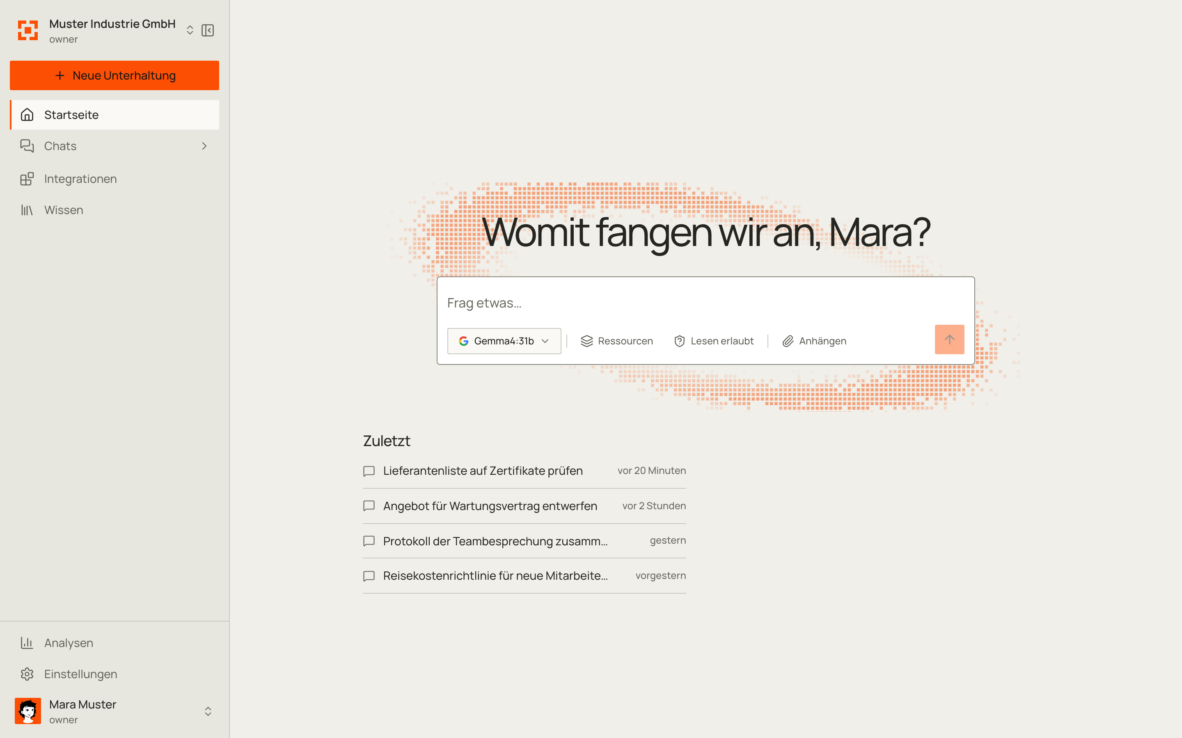
Task: Click the 'vorgestern' timestamp
Action: (660, 576)
